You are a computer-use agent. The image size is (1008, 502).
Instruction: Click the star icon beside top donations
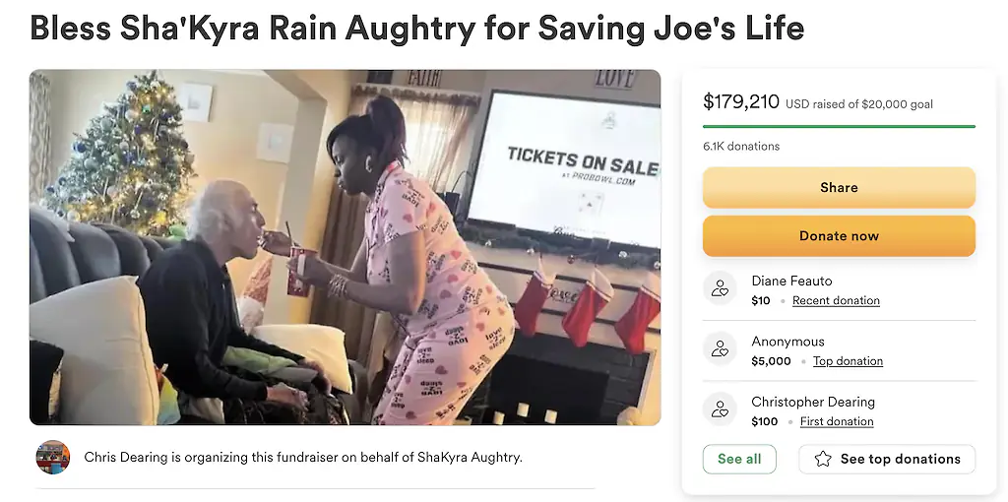(823, 459)
